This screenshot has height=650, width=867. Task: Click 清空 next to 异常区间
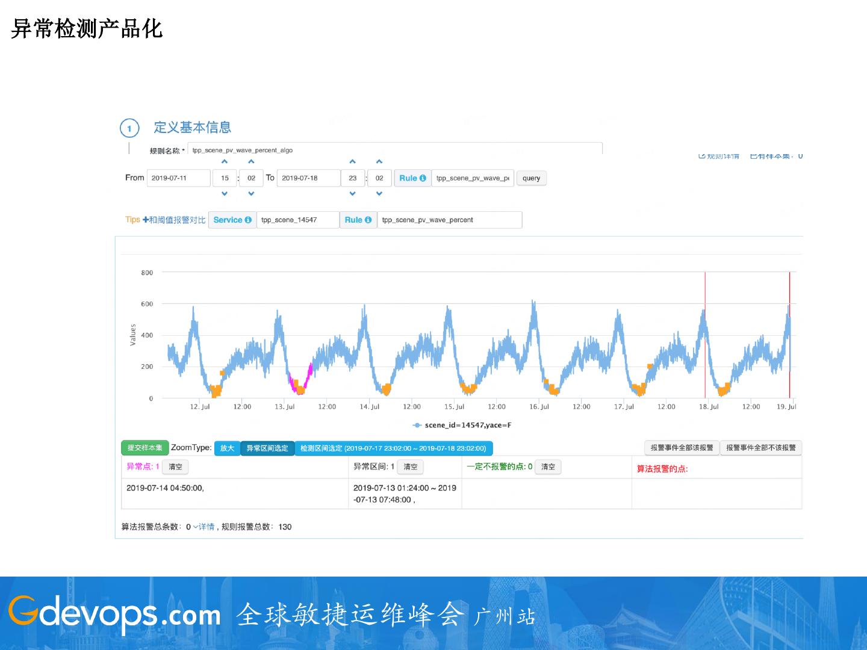coord(411,467)
